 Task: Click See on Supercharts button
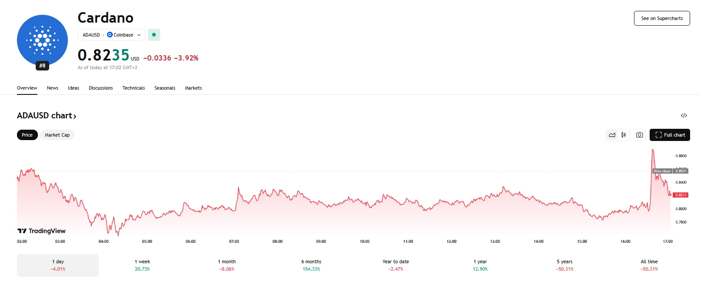tap(662, 18)
